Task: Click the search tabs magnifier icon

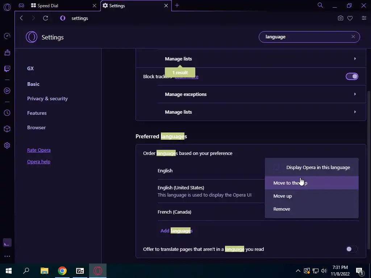Action: click(x=320, y=5)
